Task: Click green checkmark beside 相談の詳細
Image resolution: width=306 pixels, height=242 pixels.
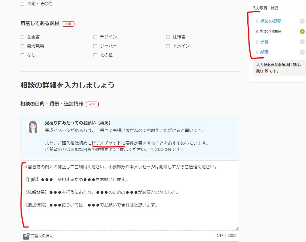Action: click(x=302, y=32)
